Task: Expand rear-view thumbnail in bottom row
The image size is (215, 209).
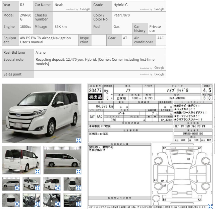Action: coord(17,204)
